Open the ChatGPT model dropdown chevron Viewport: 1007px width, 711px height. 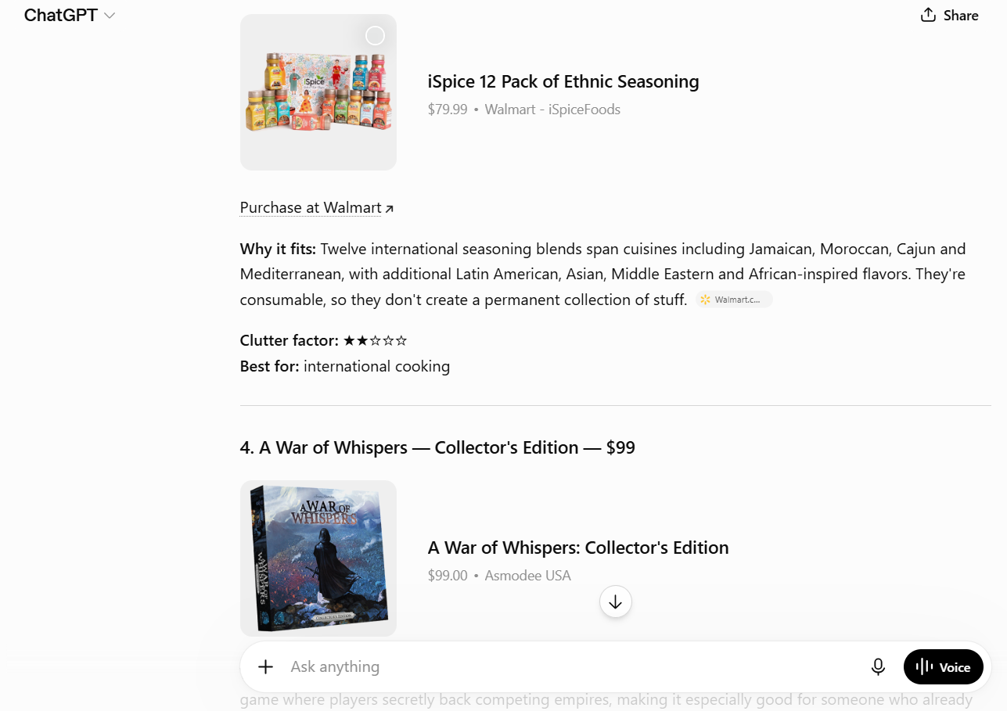coord(110,16)
